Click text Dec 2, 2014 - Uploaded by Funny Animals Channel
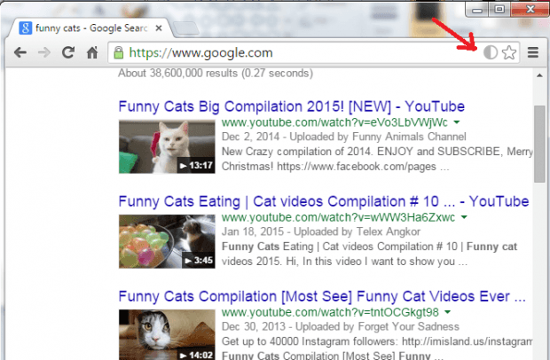Image resolution: width=550 pixels, height=360 pixels. tap(344, 137)
